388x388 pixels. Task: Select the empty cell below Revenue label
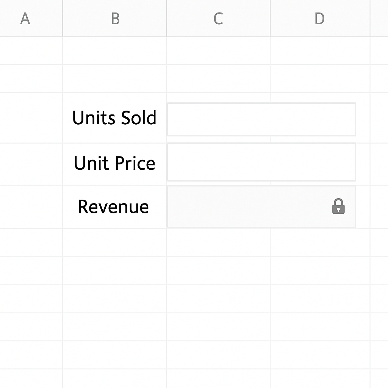(x=114, y=242)
